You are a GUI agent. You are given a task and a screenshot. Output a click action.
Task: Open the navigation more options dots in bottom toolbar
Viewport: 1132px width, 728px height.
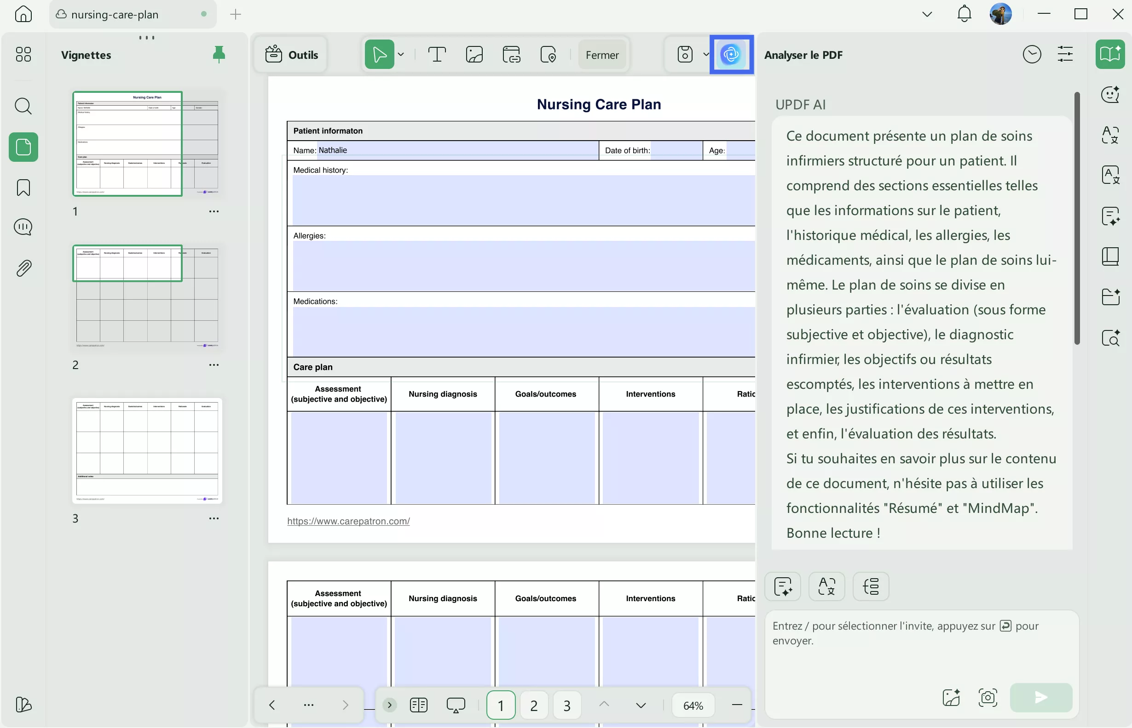pyautogui.click(x=309, y=705)
